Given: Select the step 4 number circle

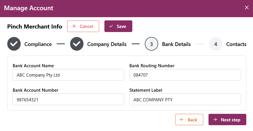Looking at the screenshot, I should click(x=215, y=44).
